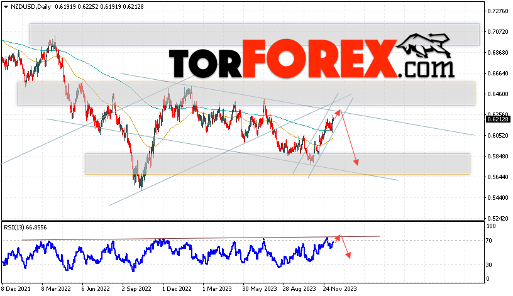Click the 8 Dec 2021 date label
Image resolution: width=513 pixels, height=296 pixels.
tap(16, 289)
